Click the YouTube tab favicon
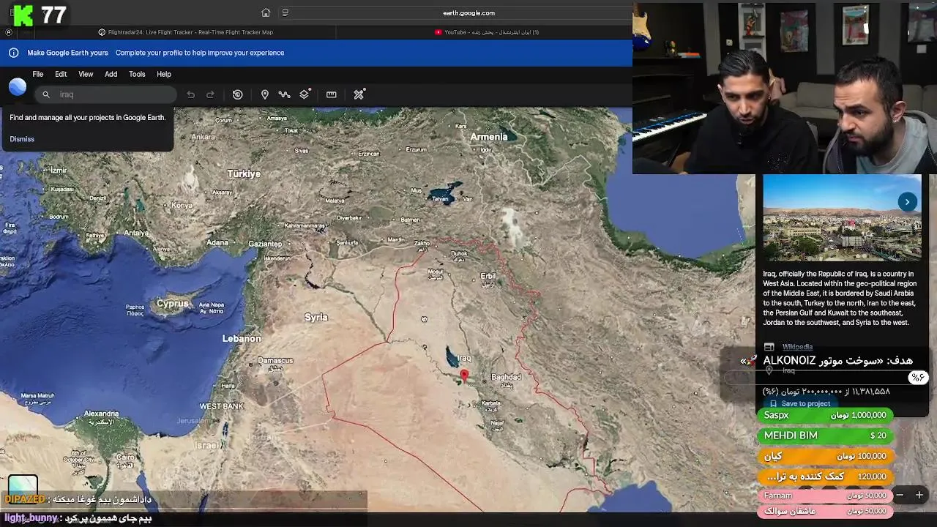Screen dimensions: 937x527 click(438, 32)
